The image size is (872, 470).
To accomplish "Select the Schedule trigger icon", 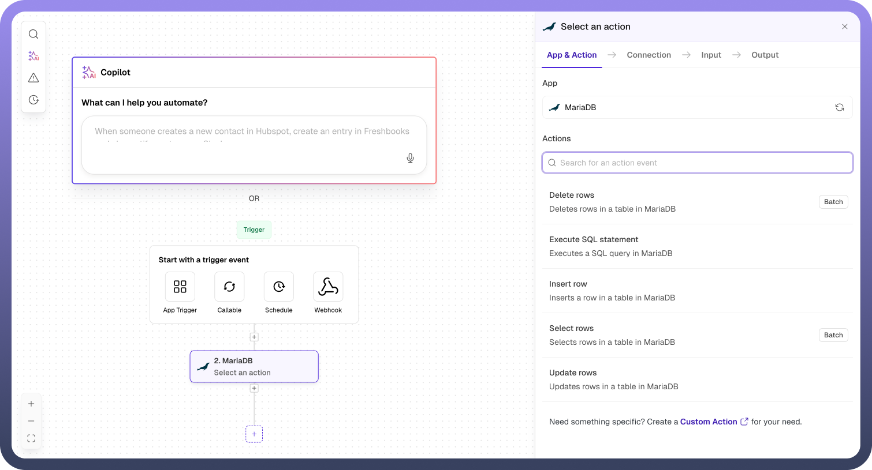I will click(x=279, y=287).
